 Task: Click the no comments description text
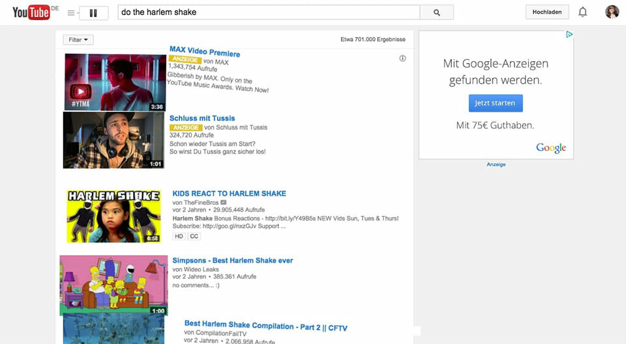click(x=196, y=285)
